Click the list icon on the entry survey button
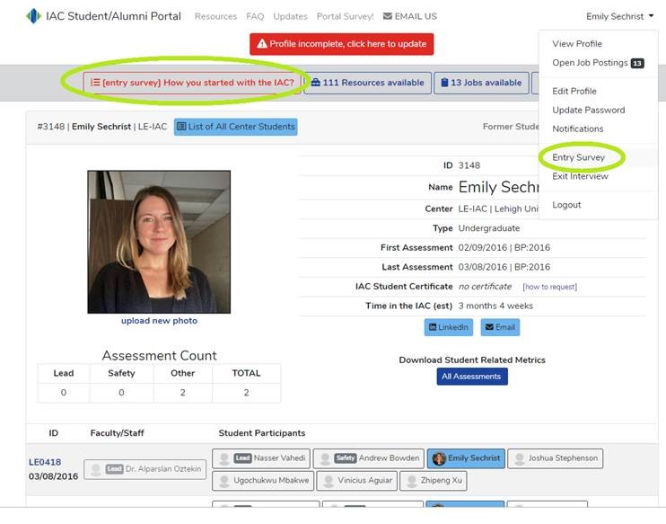The height and width of the screenshot is (524, 666). [x=96, y=83]
